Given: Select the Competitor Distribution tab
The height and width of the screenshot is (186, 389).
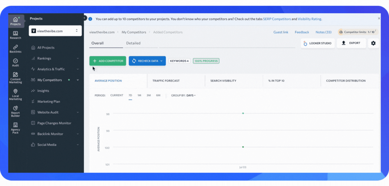Looking at the screenshot, I should 350,81.
